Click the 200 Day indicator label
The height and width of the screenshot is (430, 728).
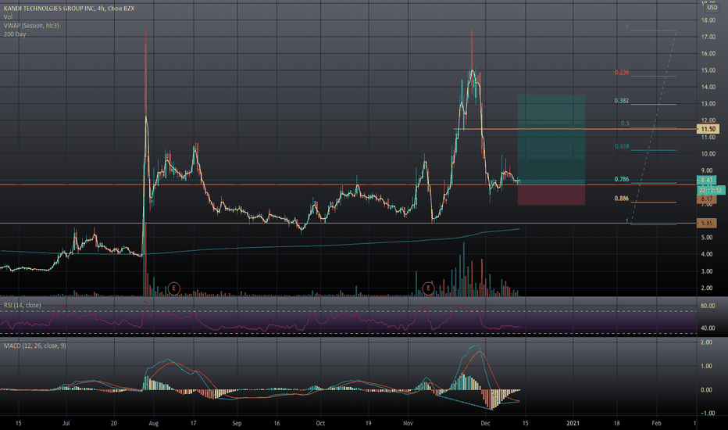(x=15, y=34)
